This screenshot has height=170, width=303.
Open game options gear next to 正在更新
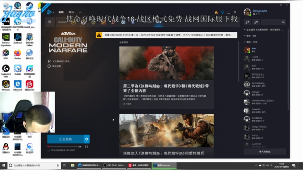point(87,139)
